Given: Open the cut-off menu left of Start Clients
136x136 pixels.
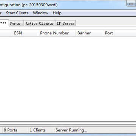Looking at the screenshot, I should point(1,13).
